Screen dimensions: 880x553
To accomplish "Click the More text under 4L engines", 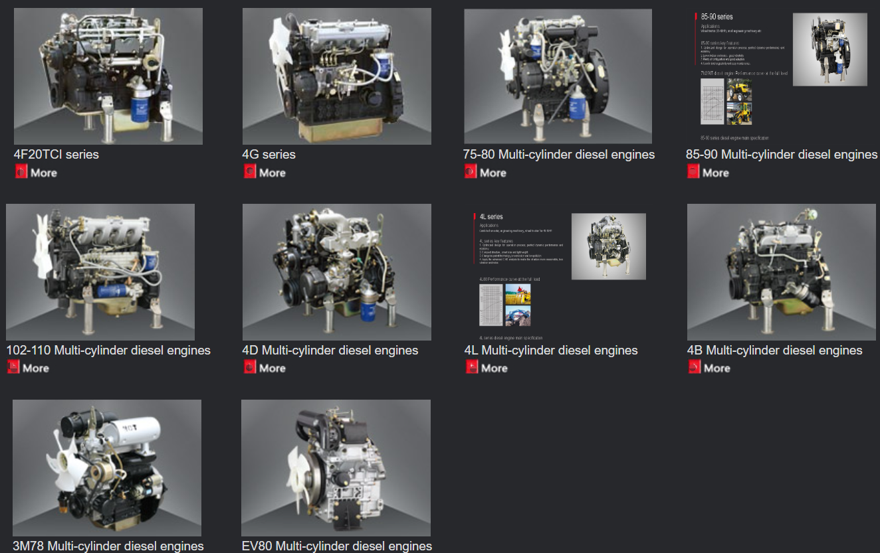I will click(x=495, y=368).
